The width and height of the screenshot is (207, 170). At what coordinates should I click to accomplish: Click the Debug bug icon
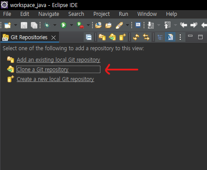click(x=47, y=25)
